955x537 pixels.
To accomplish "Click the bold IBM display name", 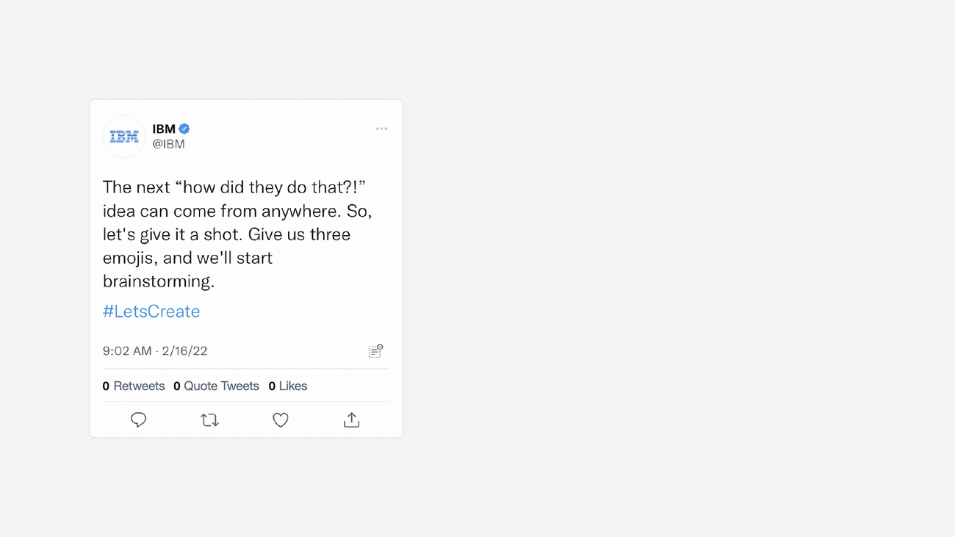I will click(x=164, y=129).
